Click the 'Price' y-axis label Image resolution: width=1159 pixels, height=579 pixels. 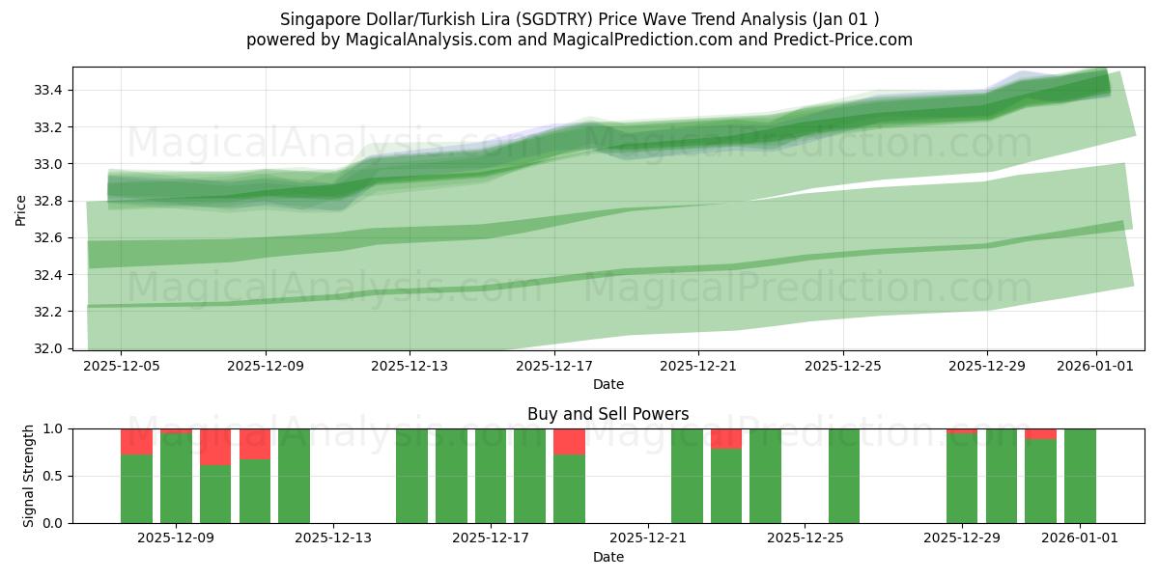click(21, 208)
